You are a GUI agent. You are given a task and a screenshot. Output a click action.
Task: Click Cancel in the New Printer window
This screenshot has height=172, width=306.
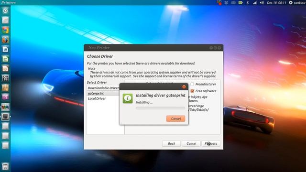191,143
